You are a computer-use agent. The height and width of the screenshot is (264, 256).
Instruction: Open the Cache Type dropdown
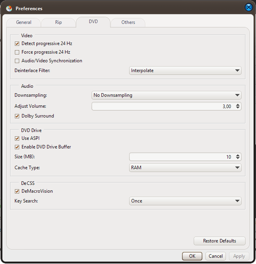(185, 168)
